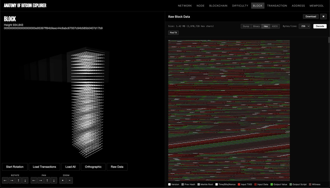The height and width of the screenshot is (188, 330).
Task: Rotate the block view upward
Action: point(18,180)
